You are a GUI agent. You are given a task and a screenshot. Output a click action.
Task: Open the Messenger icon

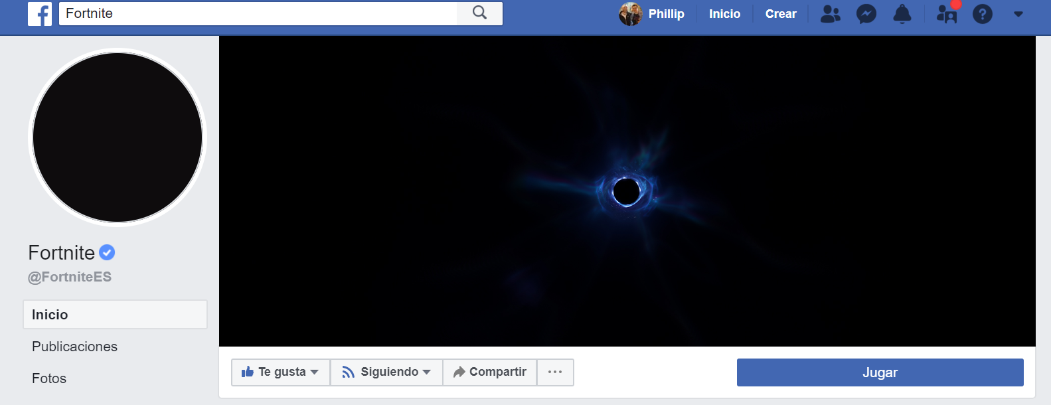(x=866, y=14)
